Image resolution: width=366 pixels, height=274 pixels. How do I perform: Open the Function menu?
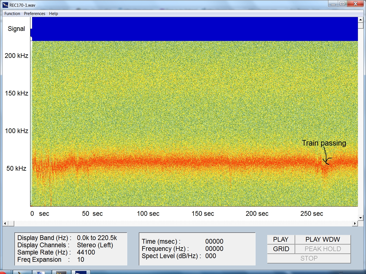(12, 14)
